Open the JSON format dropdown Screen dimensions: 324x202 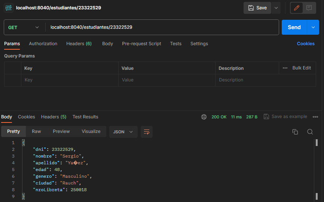click(x=123, y=132)
